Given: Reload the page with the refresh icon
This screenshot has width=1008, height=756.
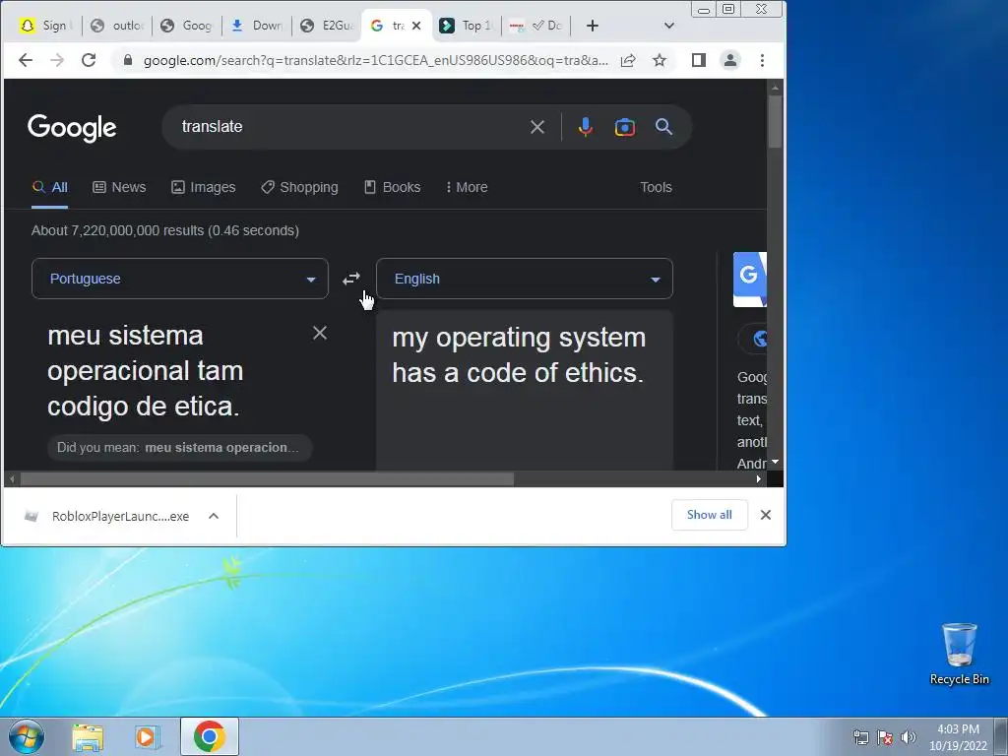Looking at the screenshot, I should (x=89, y=60).
